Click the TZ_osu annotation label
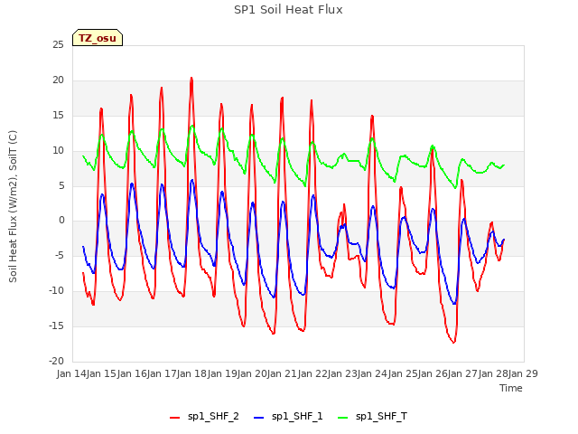This screenshot has width=578, height=434. click(98, 38)
